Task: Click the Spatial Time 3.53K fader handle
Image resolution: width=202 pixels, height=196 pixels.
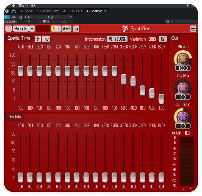Action: (124, 79)
